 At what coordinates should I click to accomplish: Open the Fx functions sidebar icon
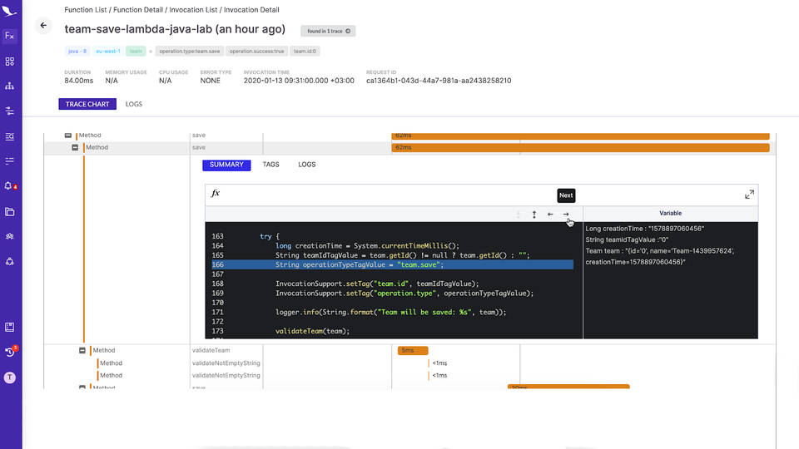(10, 36)
